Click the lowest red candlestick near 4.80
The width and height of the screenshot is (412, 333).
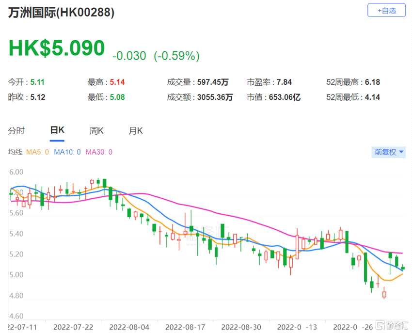click(x=384, y=293)
